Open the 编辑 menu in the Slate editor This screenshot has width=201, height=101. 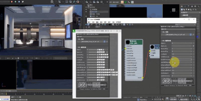(x=97, y=22)
